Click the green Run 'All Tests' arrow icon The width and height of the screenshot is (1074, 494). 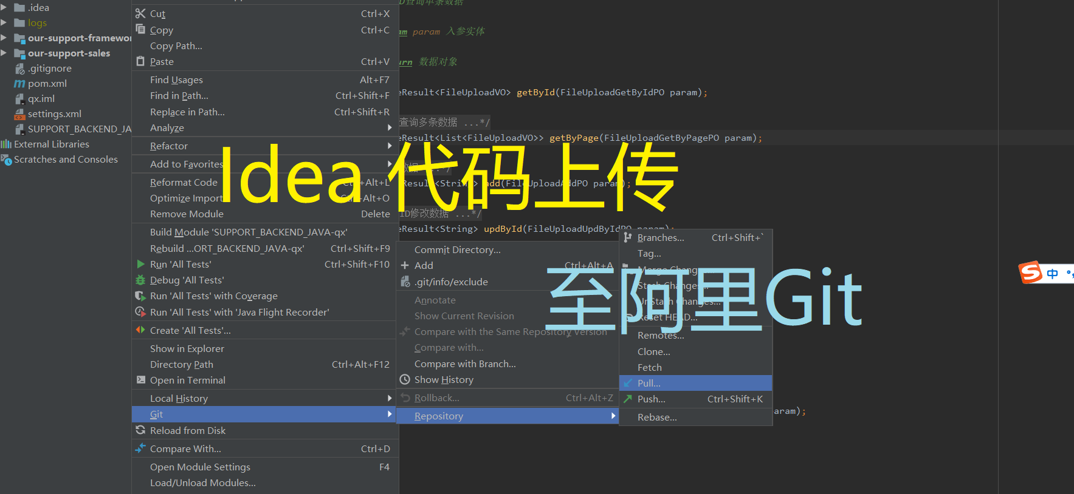pyautogui.click(x=140, y=264)
